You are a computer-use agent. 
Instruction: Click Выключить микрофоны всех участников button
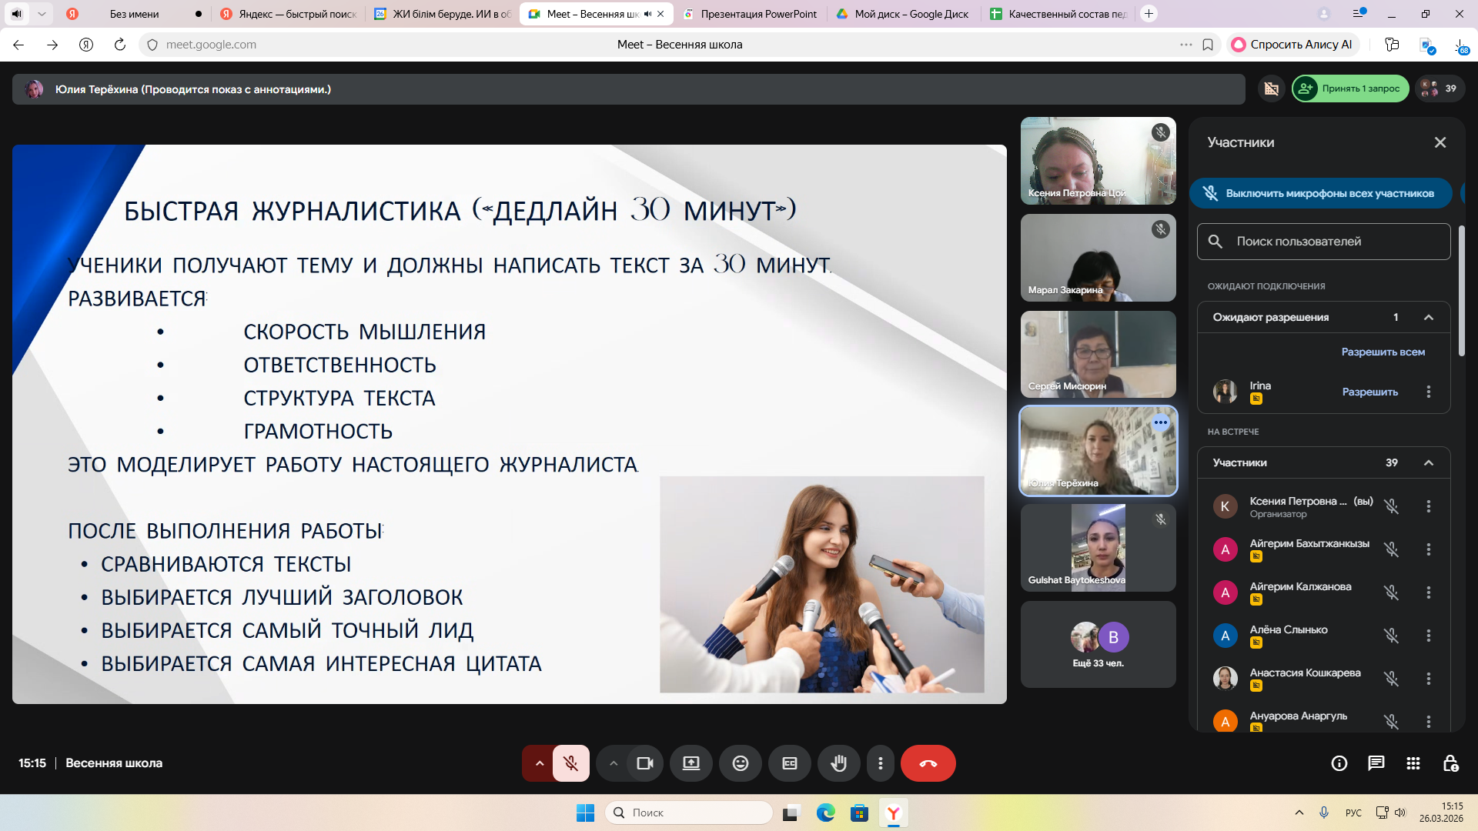pos(1320,193)
